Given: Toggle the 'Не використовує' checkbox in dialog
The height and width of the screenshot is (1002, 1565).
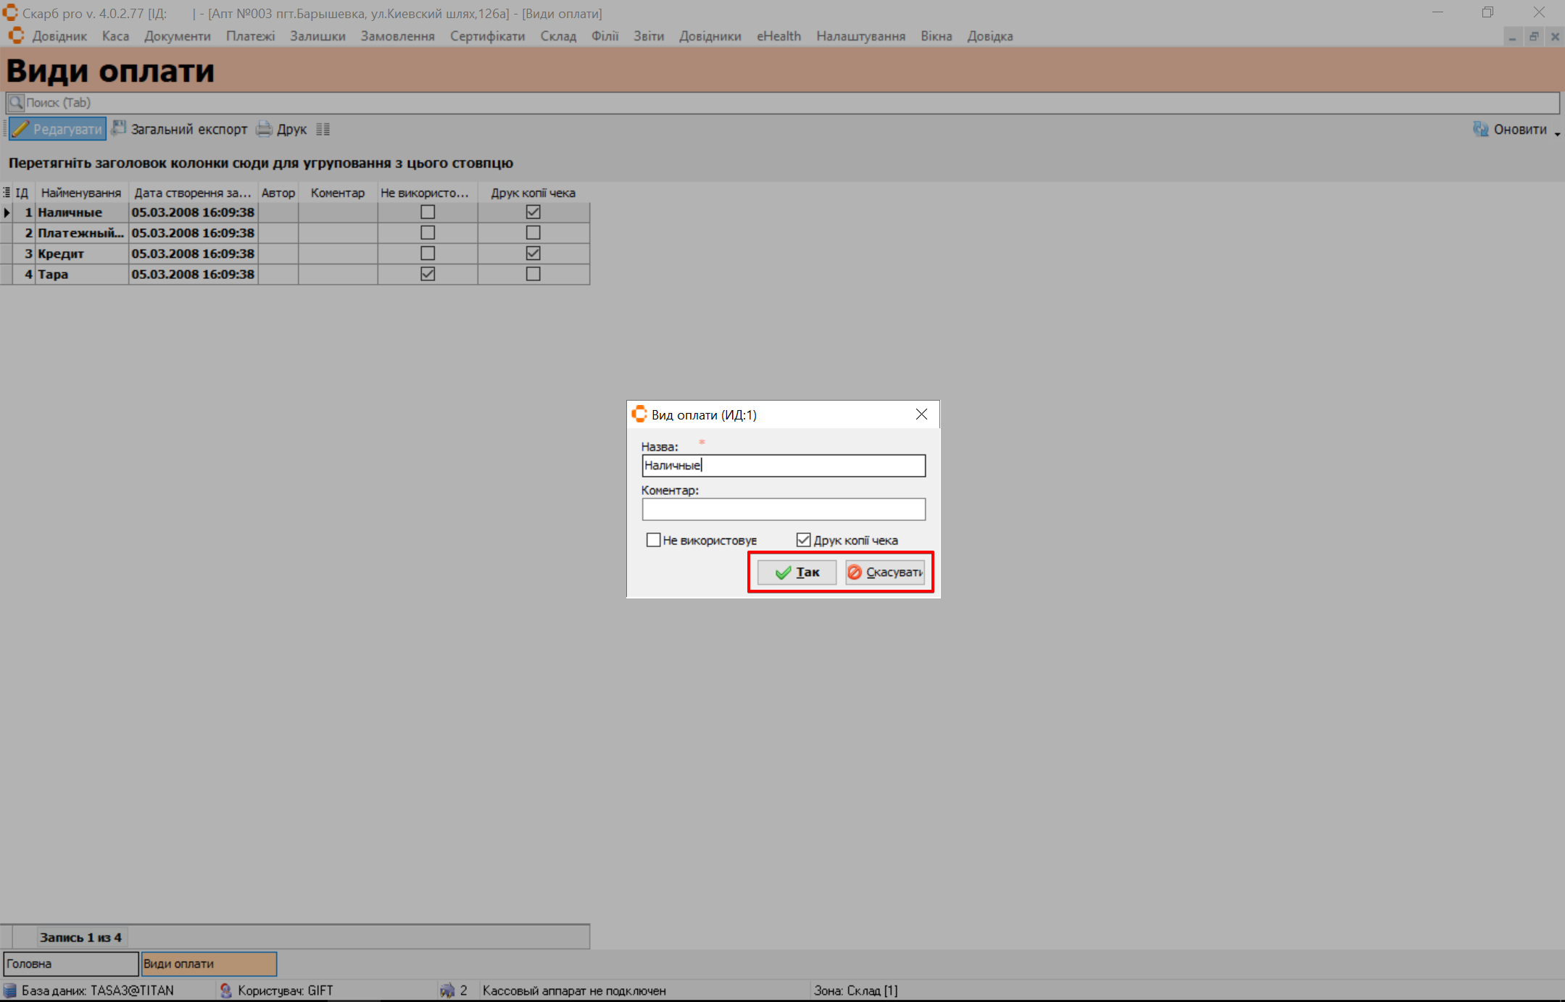Looking at the screenshot, I should (653, 540).
